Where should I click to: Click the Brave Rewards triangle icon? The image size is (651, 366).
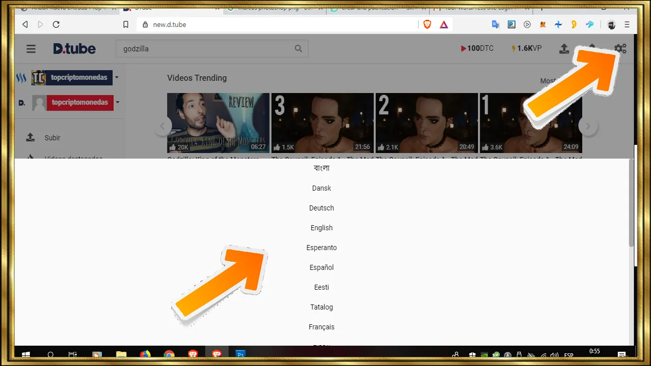click(x=443, y=24)
